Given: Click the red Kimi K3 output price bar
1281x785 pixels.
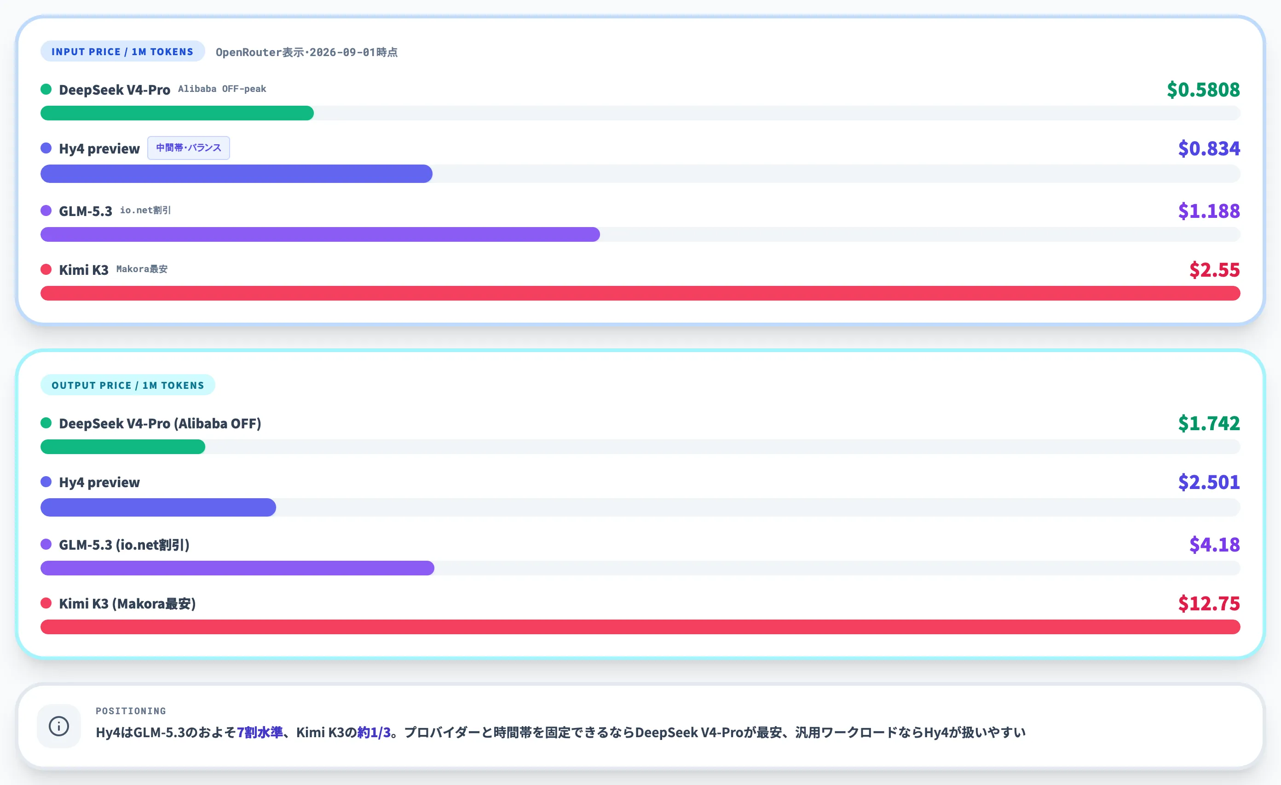Looking at the screenshot, I should (x=640, y=627).
